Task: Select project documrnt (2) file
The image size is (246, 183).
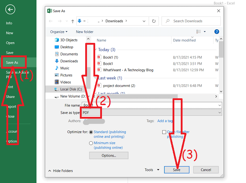Action: point(119,86)
